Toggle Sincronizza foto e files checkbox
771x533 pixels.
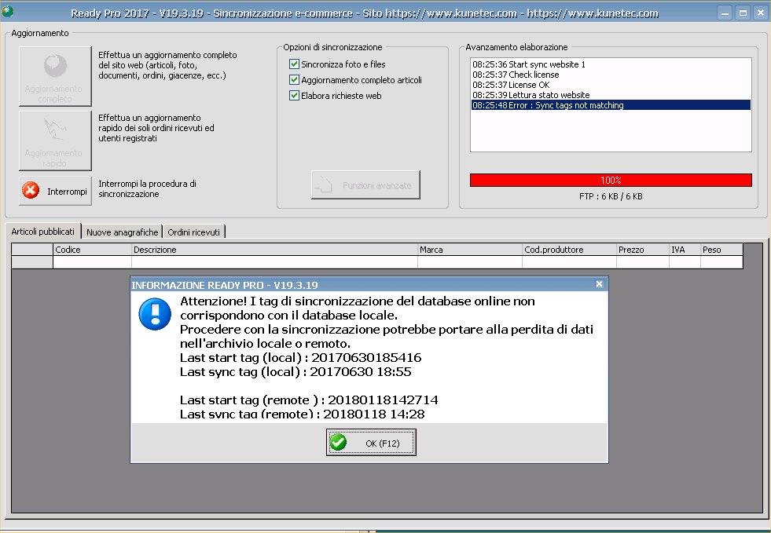coord(294,64)
